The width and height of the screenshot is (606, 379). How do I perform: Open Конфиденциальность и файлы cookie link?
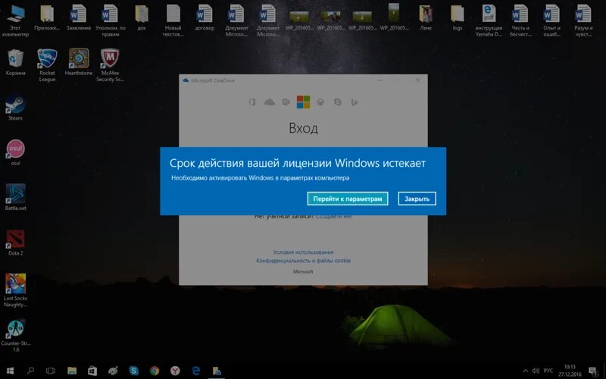click(303, 261)
